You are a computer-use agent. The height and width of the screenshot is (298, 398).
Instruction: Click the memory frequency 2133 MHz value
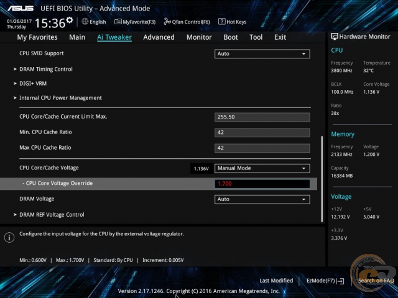341,155
